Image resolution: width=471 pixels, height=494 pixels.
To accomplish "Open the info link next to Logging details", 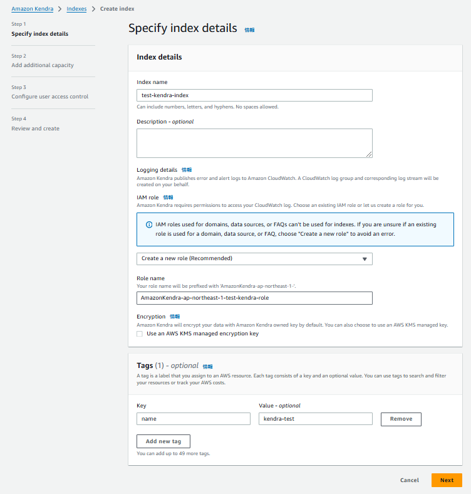I will [x=187, y=170].
